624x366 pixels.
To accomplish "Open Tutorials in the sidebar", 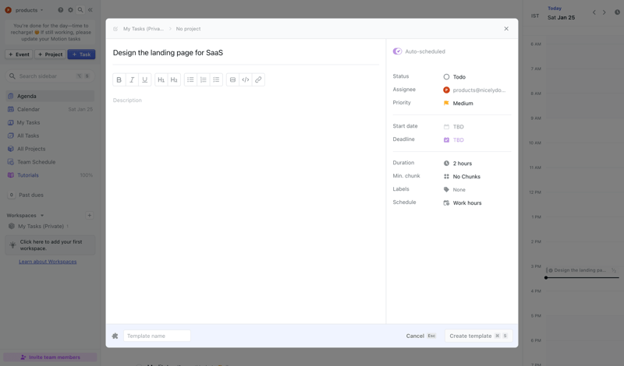I will pos(50,175).
